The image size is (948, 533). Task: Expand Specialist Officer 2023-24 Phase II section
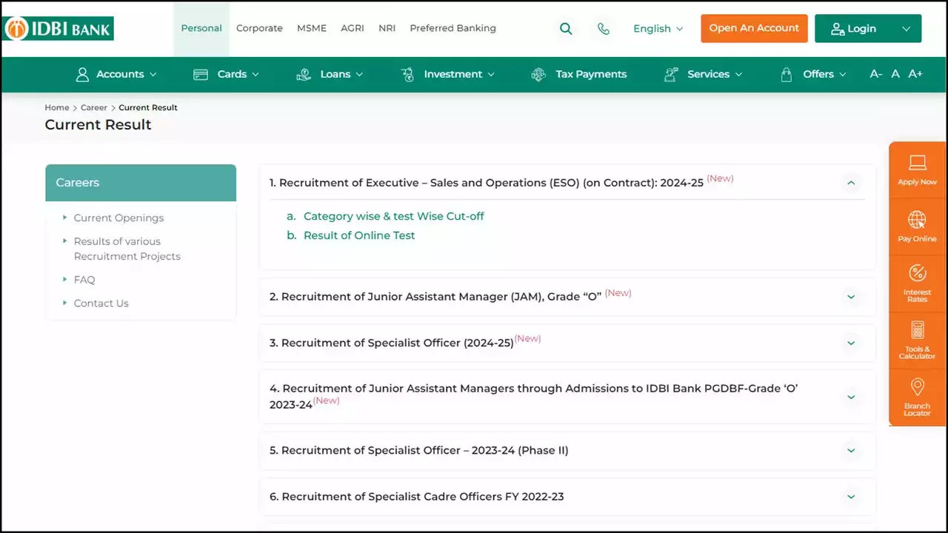[x=851, y=451]
